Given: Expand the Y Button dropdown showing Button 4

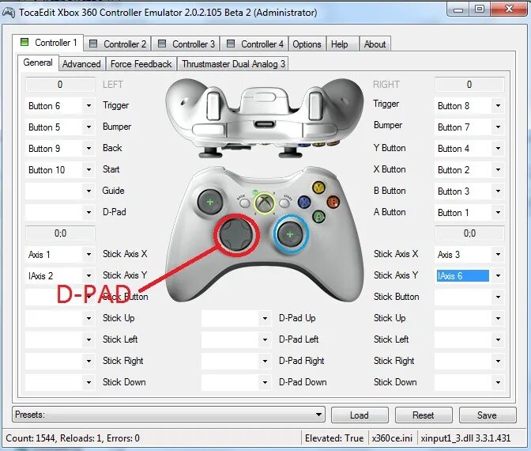Looking at the screenshot, I should click(498, 149).
